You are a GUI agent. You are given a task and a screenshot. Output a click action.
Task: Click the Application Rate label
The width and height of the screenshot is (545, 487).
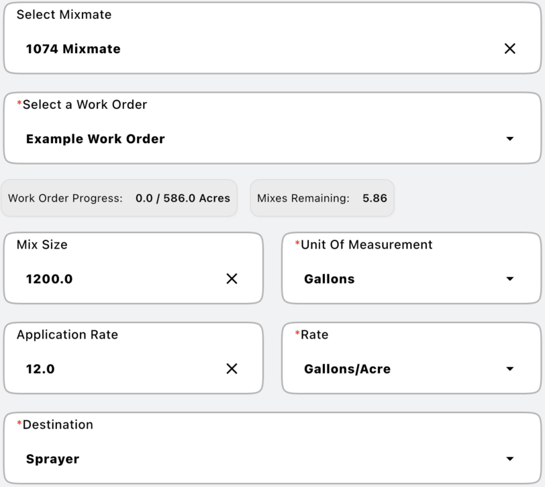click(x=67, y=335)
